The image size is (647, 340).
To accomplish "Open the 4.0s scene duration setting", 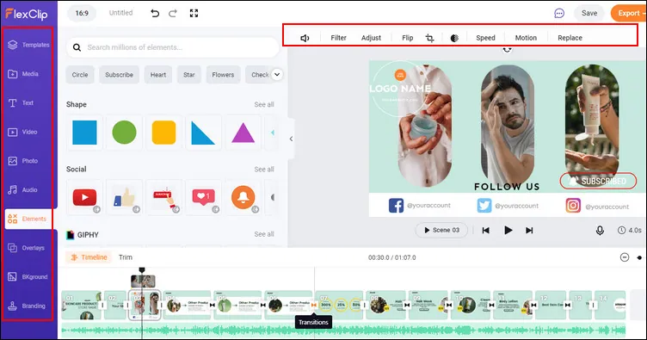I will [x=630, y=230].
